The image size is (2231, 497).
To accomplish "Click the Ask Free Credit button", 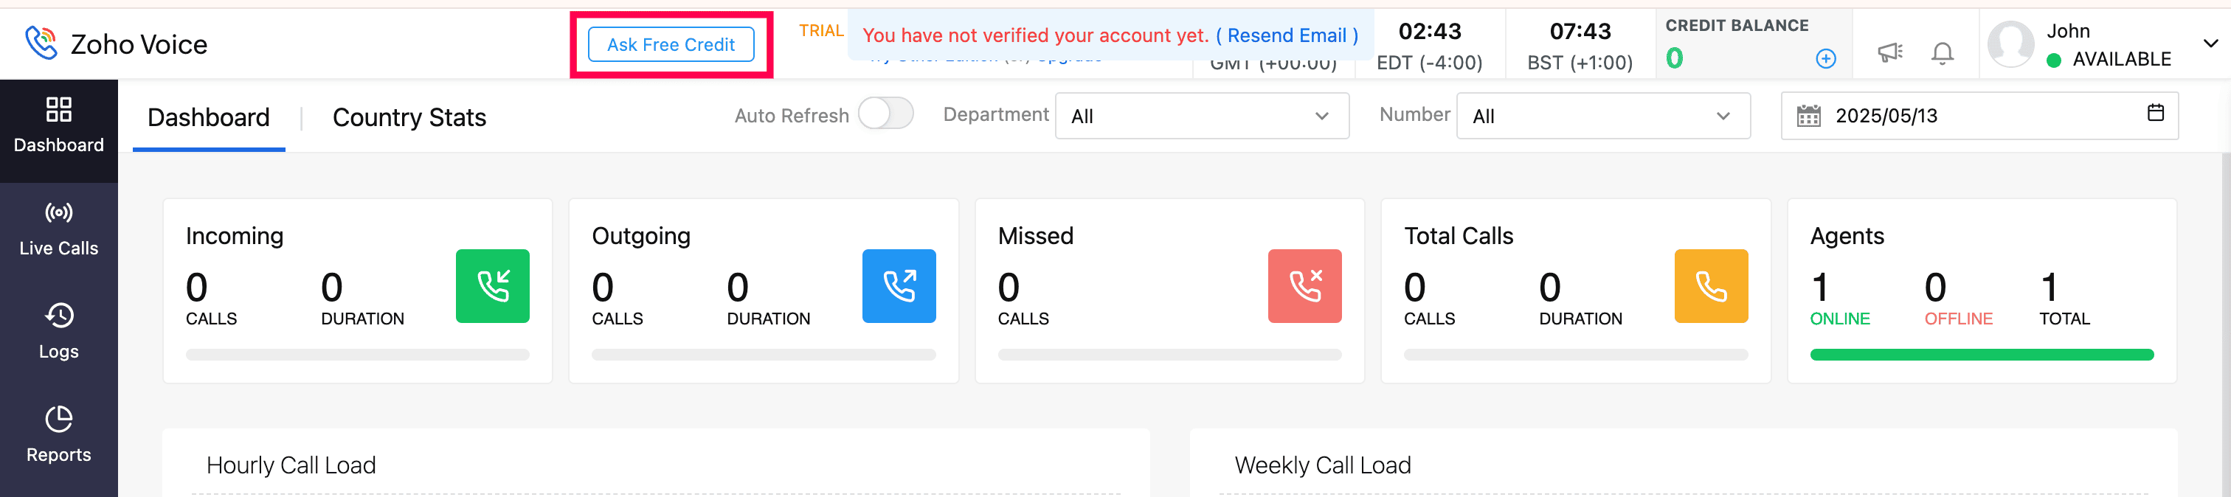I will click(x=671, y=45).
